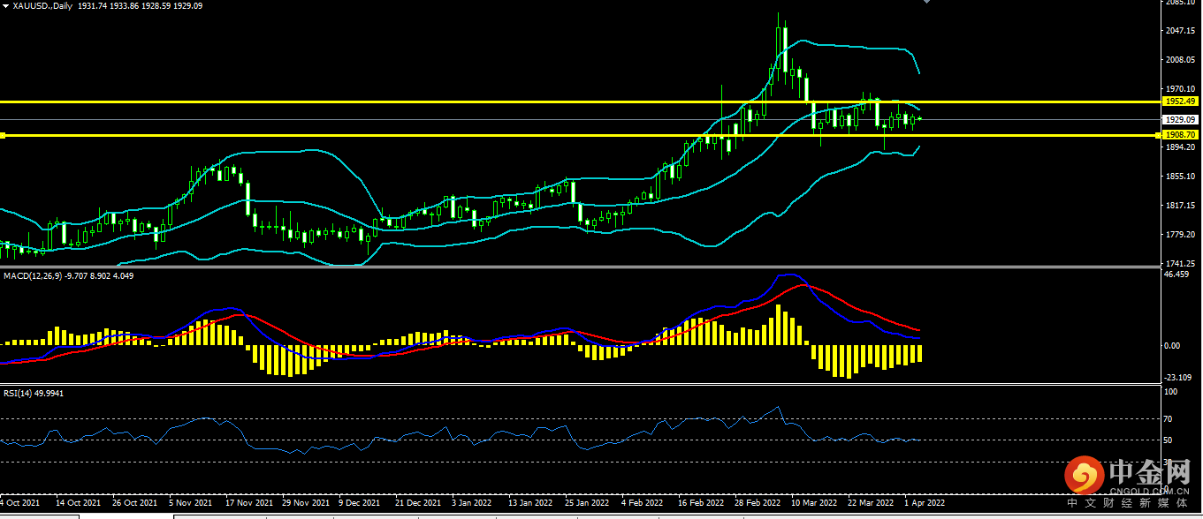Select the current price label 1929.09
Image resolution: width=1203 pixels, height=519 pixels.
[x=1180, y=119]
